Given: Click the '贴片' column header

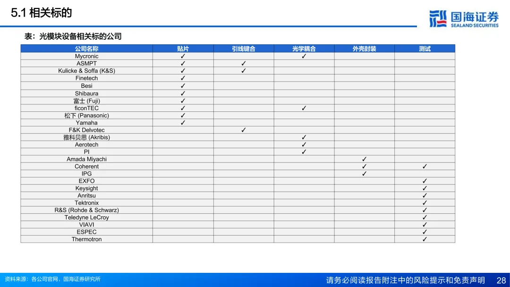Looking at the screenshot, I should pos(183,49).
